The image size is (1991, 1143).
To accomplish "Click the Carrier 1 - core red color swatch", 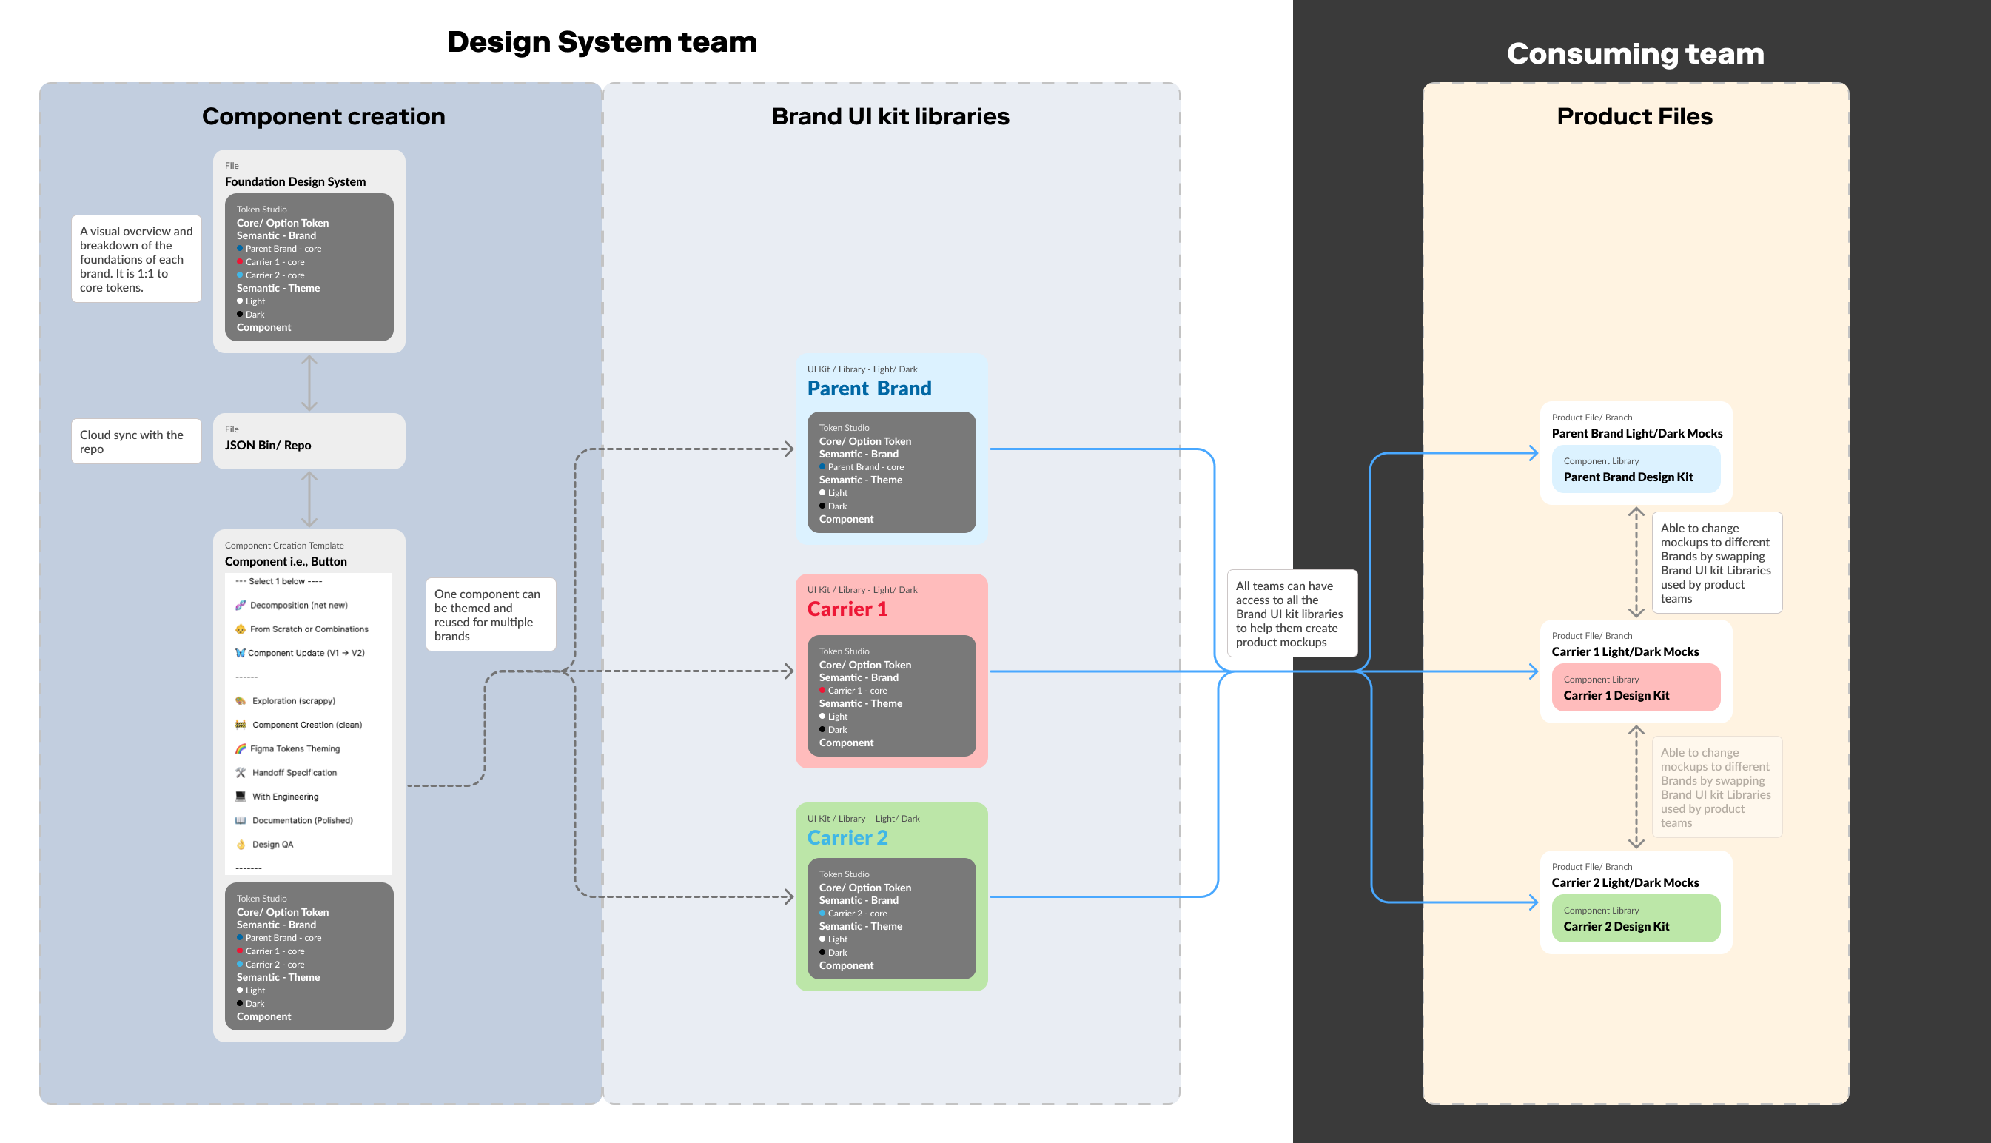I will (x=240, y=261).
